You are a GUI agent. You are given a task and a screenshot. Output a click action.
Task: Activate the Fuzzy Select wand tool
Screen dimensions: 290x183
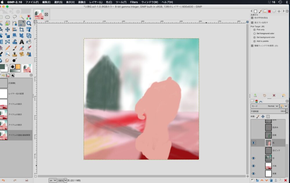[22, 17]
